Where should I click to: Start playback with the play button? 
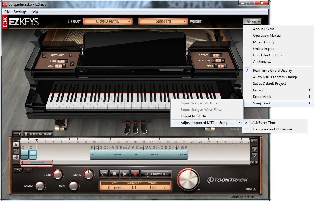click(125, 174)
